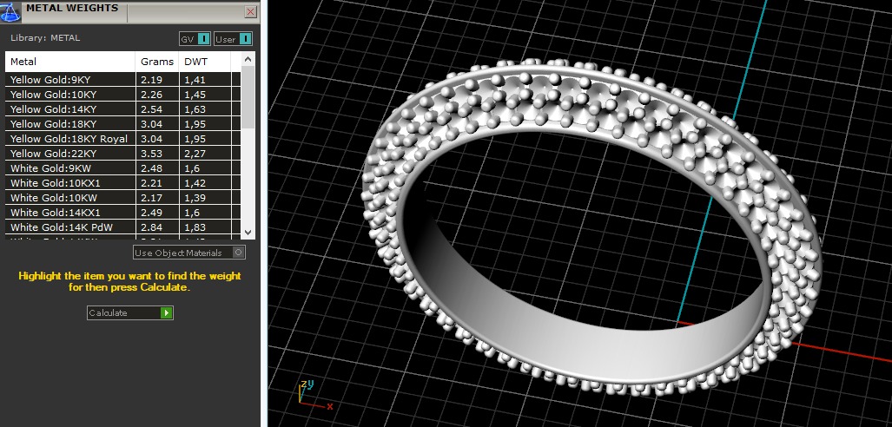Screen dimensions: 892x427
Task: Select the Yellow Gold:18KY row
Action: 122,124
